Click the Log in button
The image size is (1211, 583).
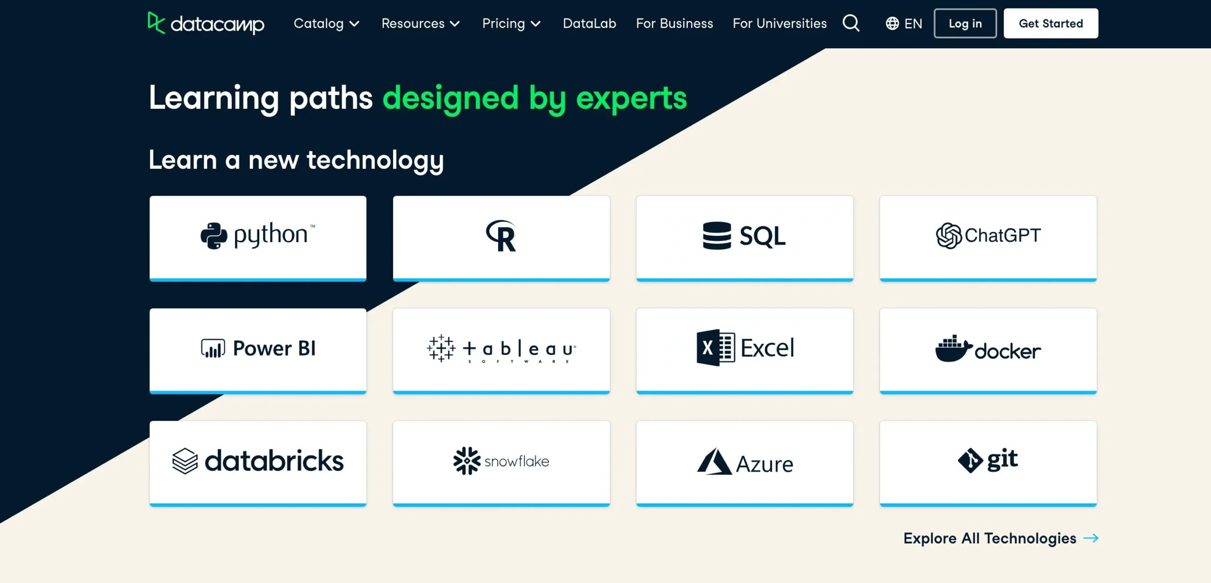965,23
